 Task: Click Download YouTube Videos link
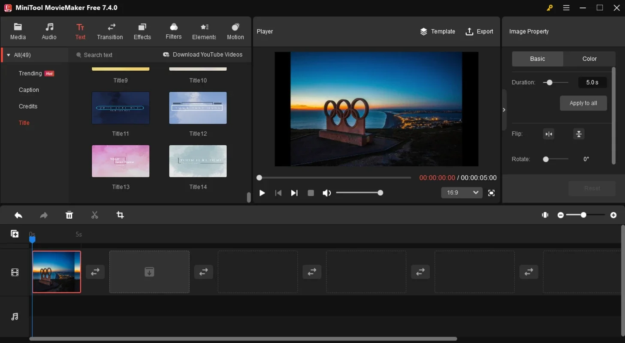[x=203, y=54]
